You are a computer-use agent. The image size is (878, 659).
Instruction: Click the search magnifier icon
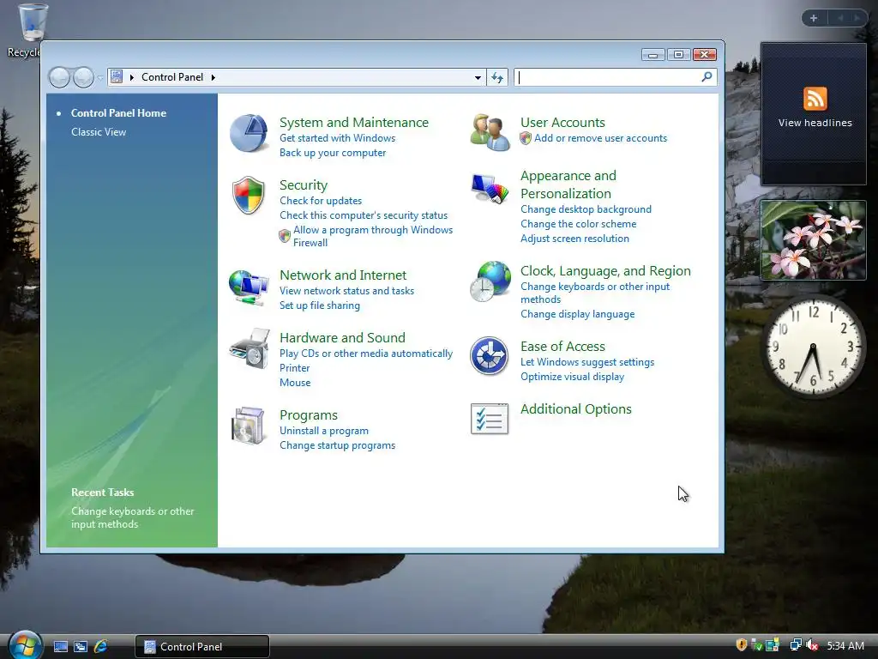pyautogui.click(x=707, y=76)
